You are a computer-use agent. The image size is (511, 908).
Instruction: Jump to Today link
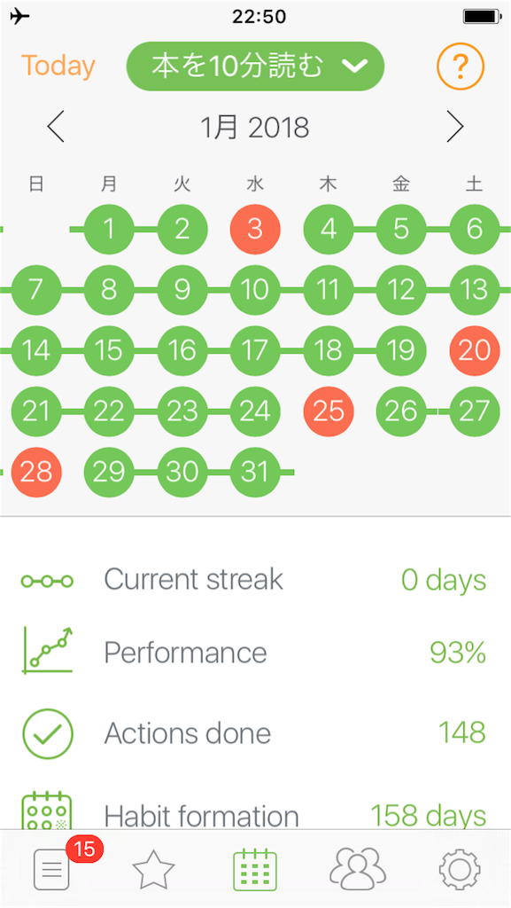[x=58, y=66]
